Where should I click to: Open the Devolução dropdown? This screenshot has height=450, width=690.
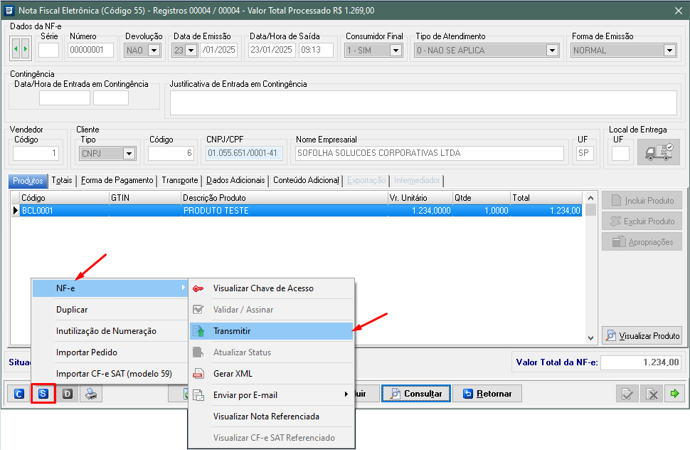tap(154, 51)
